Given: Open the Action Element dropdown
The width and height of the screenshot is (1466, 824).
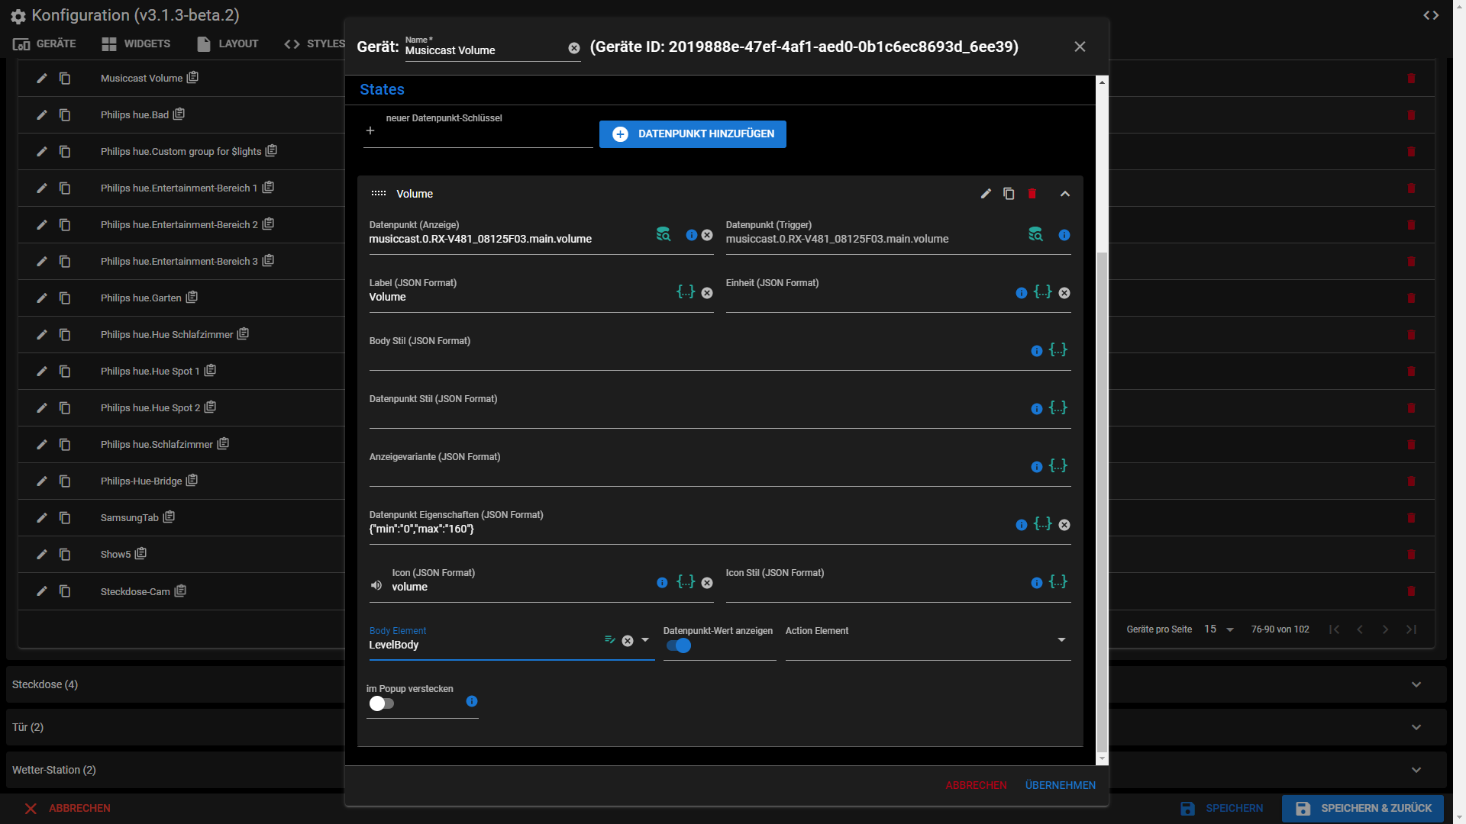Looking at the screenshot, I should (1061, 640).
